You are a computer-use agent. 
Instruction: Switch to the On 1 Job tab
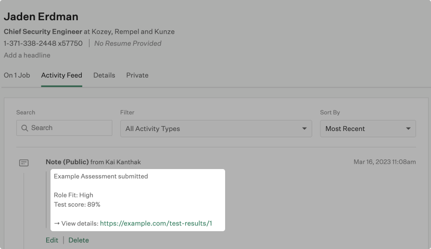pos(17,75)
